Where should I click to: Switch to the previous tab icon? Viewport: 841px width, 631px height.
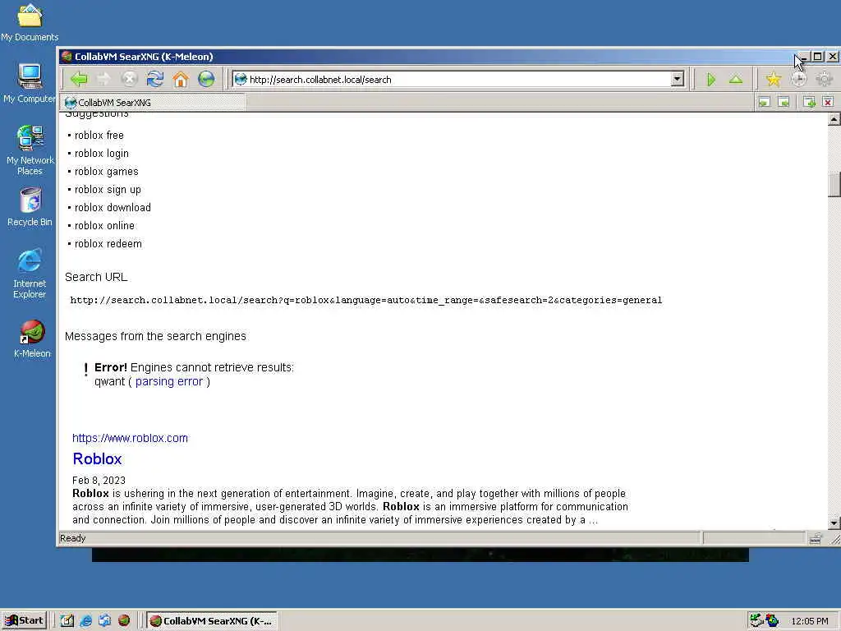(765, 102)
